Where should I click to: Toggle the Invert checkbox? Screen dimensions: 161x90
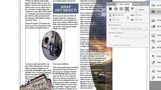(x=137, y=10)
